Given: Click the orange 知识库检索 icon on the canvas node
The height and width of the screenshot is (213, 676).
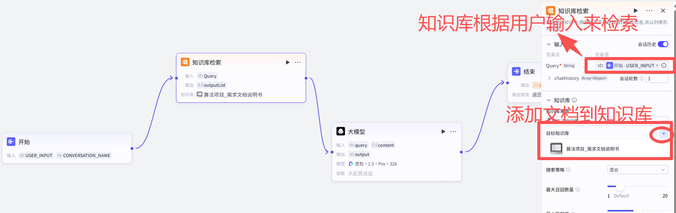Looking at the screenshot, I should 185,62.
